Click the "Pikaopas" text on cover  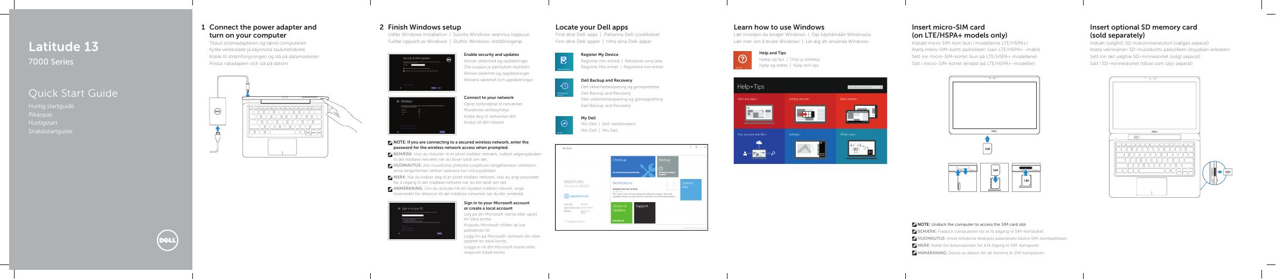(40, 115)
